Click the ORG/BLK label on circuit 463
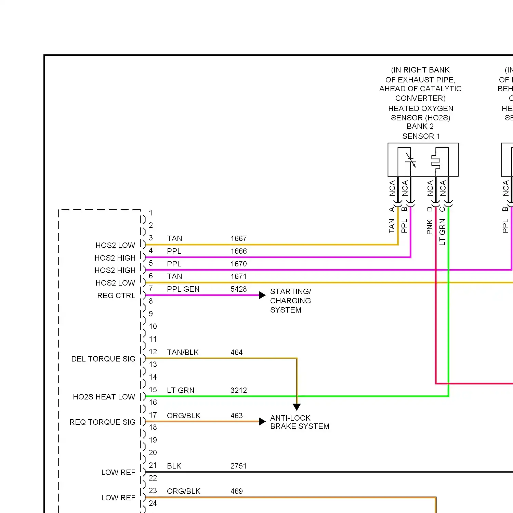 [x=184, y=416]
